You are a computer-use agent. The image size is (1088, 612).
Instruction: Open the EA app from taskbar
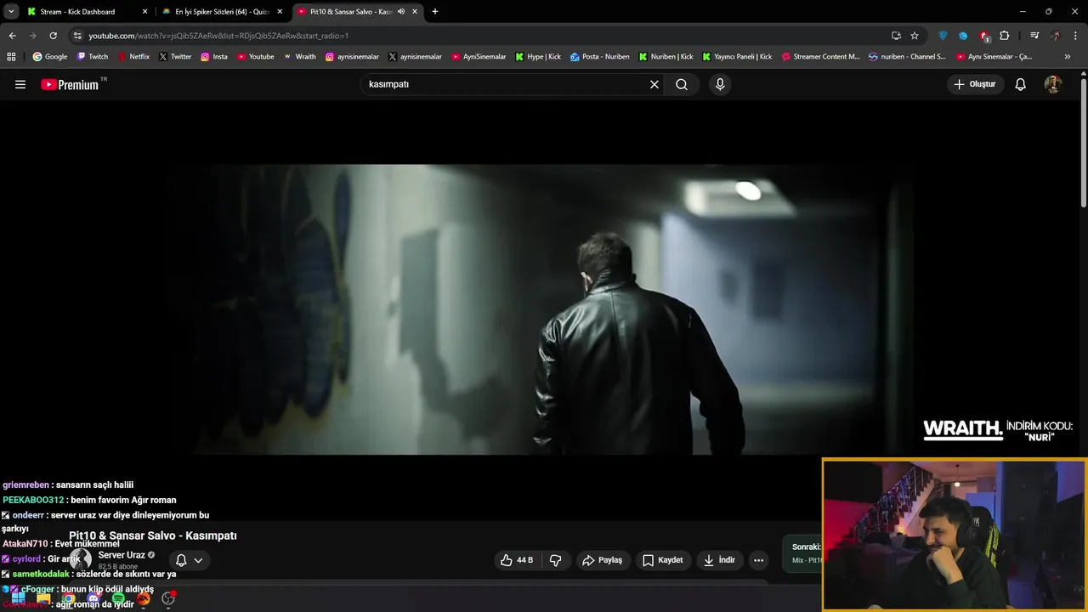click(x=144, y=598)
